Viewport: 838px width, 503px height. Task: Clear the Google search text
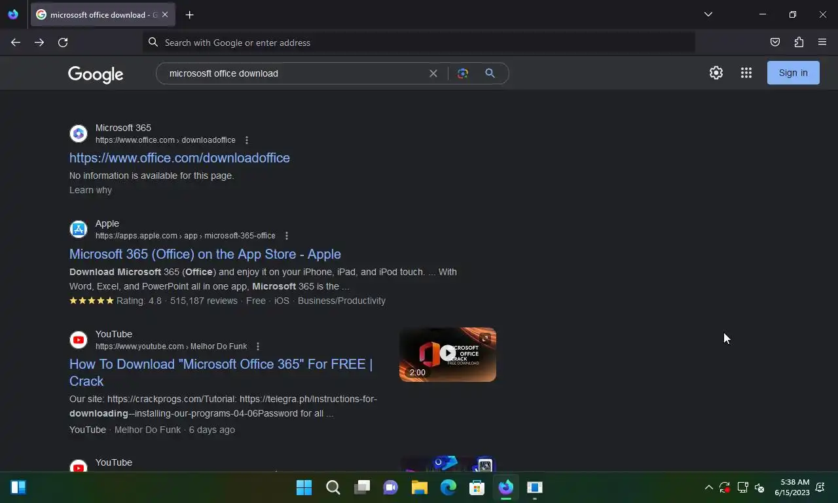coord(433,73)
